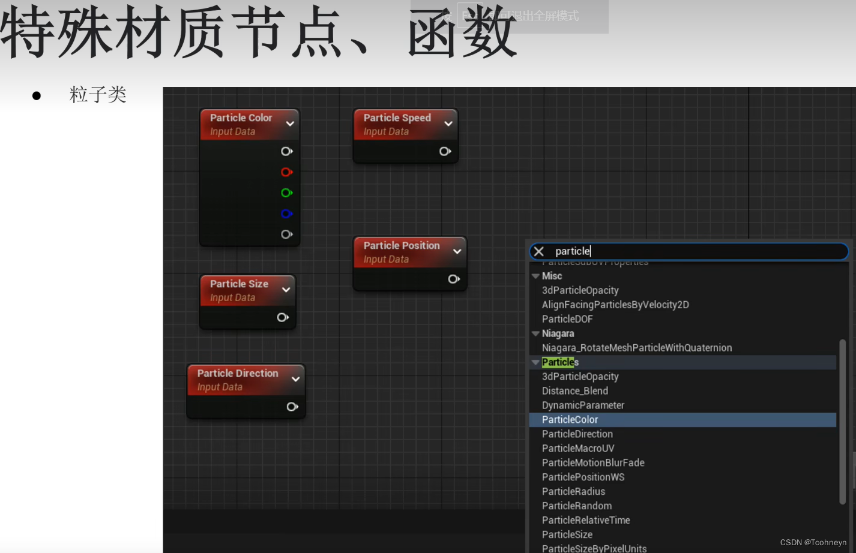Screen dimensions: 856x553
Task: Collapse the Niagara category
Action: click(535, 333)
